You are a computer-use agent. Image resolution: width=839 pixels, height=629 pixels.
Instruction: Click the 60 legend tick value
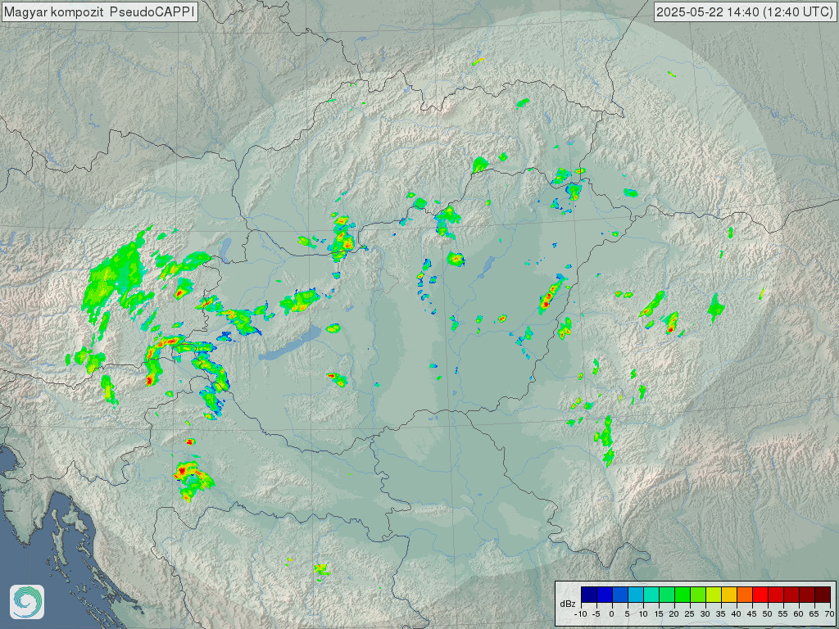798,614
